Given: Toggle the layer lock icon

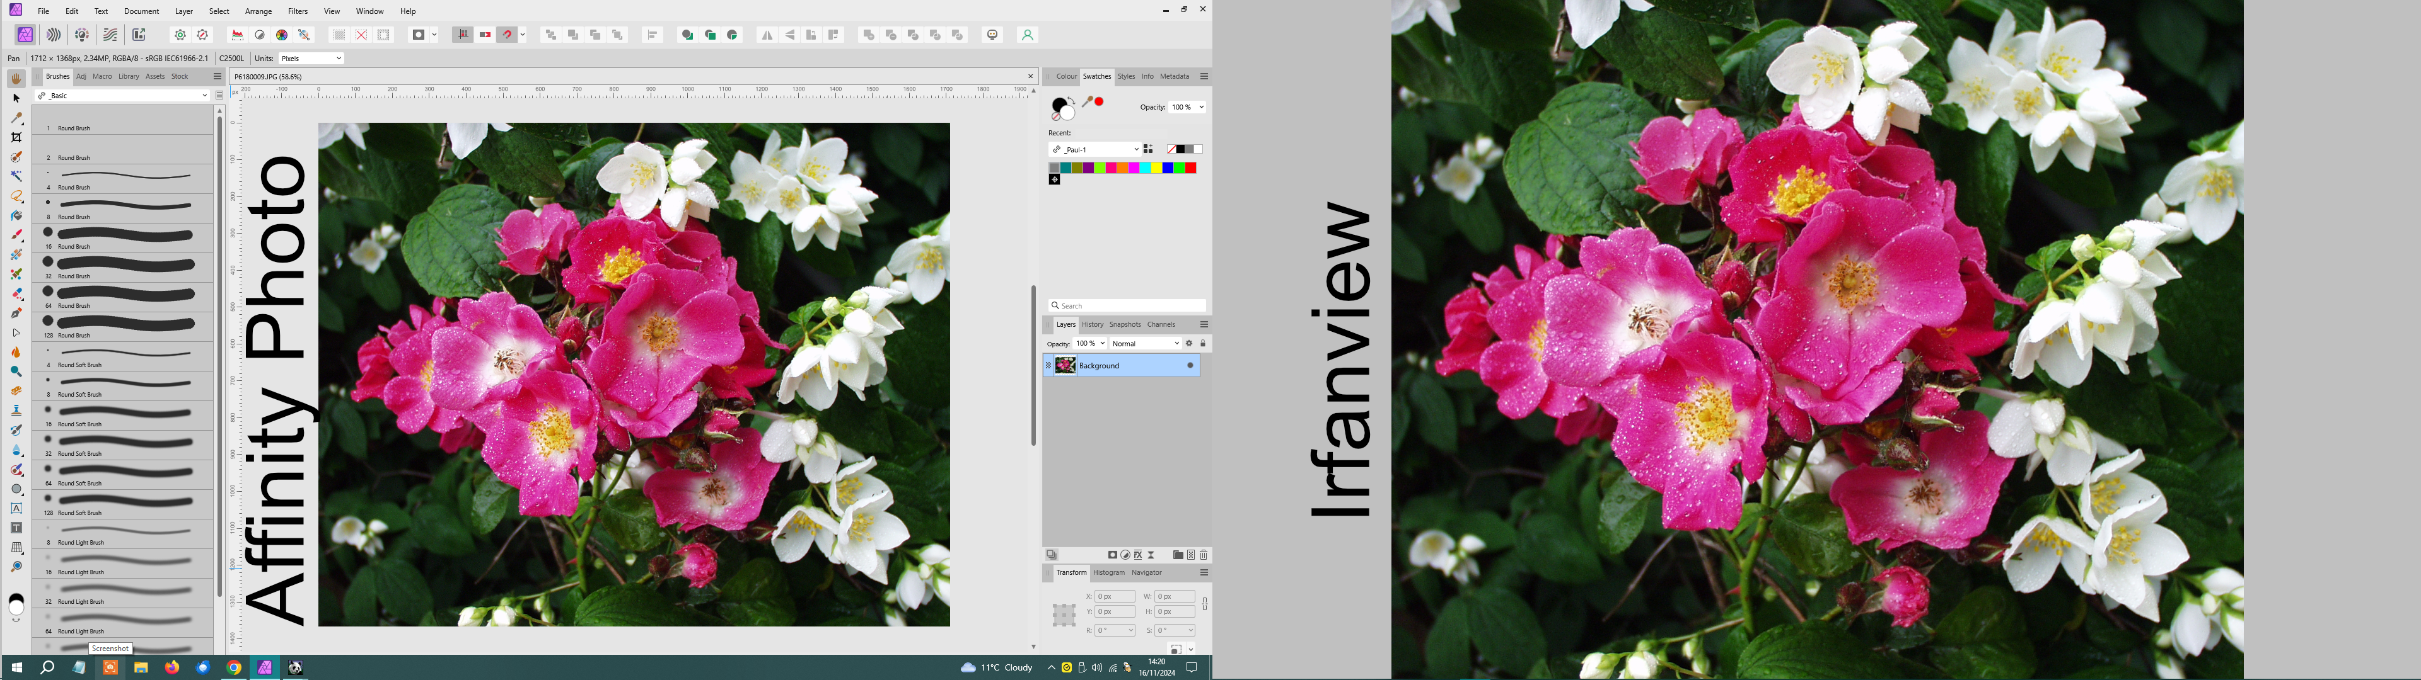Looking at the screenshot, I should pyautogui.click(x=1203, y=344).
